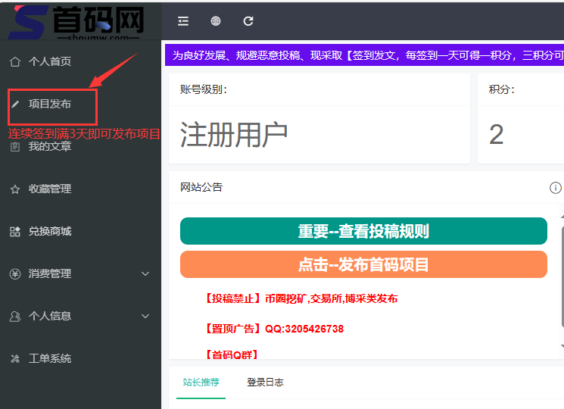
Task: Open 我的文章 menu item
Action: tap(80, 147)
